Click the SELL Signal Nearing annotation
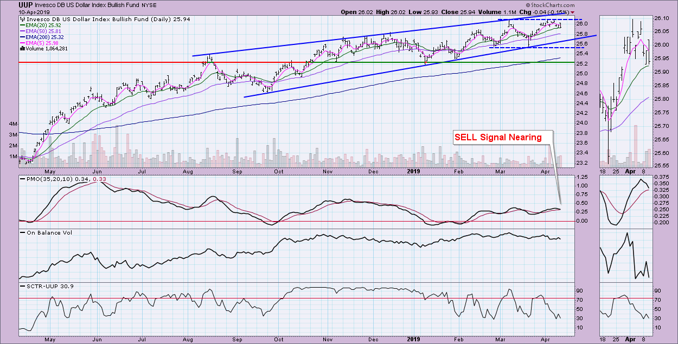 tap(499, 137)
